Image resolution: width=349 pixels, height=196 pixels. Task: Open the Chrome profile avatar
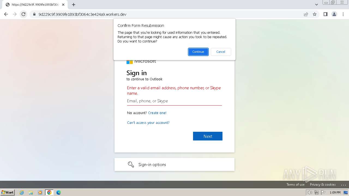point(334,14)
